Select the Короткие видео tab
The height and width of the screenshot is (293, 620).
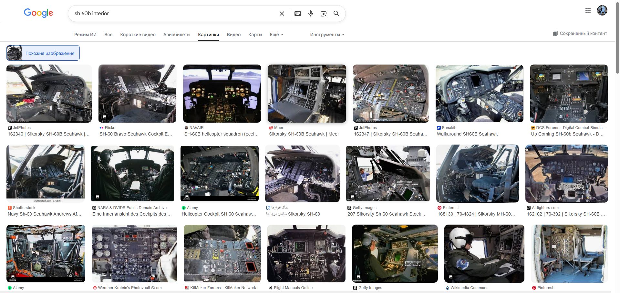coord(138,35)
